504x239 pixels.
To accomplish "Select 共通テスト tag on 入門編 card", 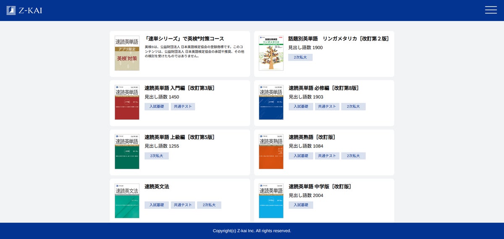I will (183, 107).
